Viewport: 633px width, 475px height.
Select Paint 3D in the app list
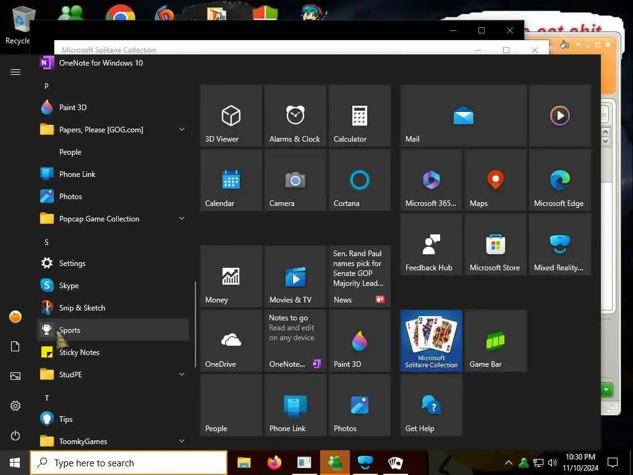point(113,108)
